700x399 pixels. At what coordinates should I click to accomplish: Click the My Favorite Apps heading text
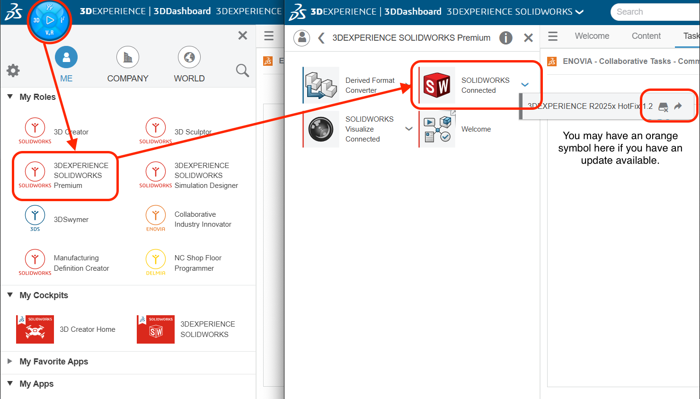click(x=54, y=362)
